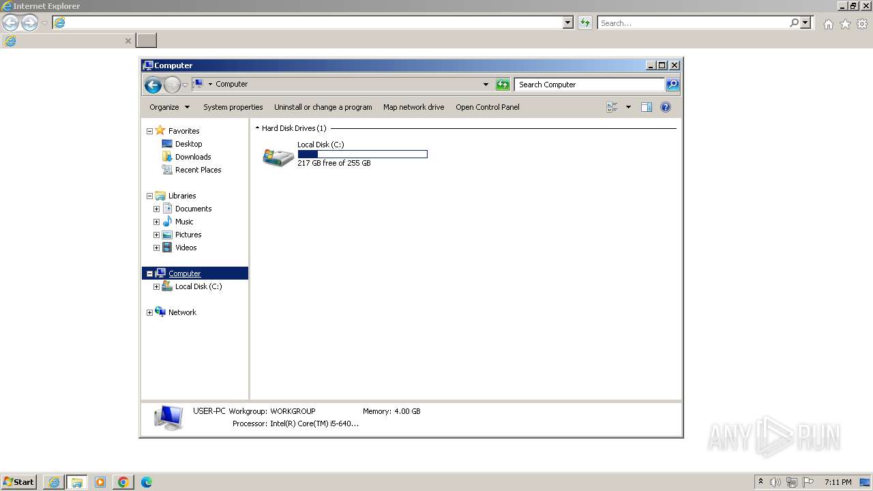Click the 217 GB free of 255 GB text
873x491 pixels.
point(334,163)
